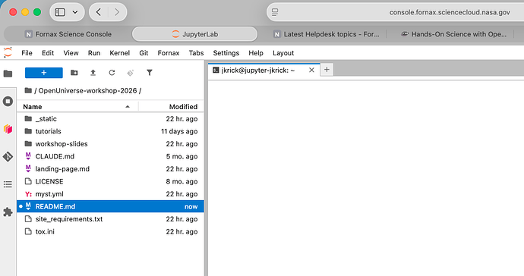Screen dimensions: 524x276
Task: Open the Settings menu
Action: [x=226, y=53]
